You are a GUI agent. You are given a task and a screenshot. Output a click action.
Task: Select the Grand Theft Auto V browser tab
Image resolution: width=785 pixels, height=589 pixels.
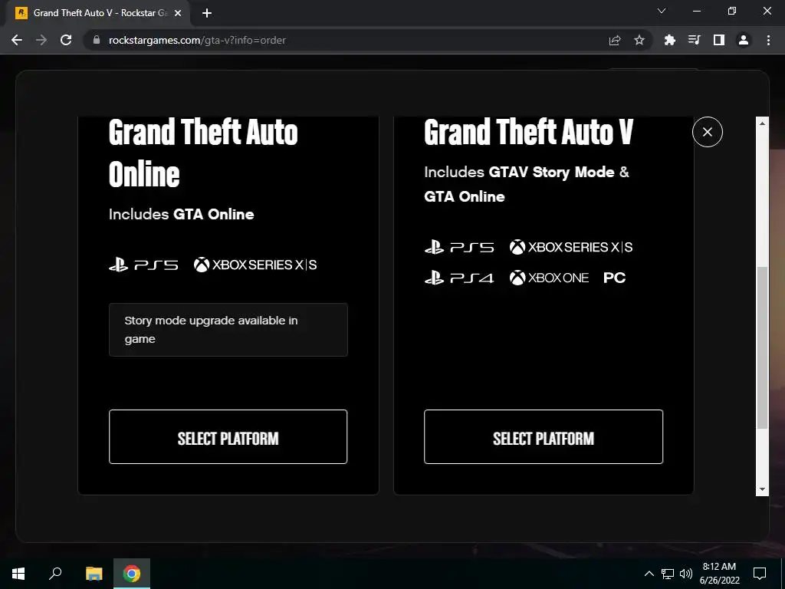click(x=99, y=13)
